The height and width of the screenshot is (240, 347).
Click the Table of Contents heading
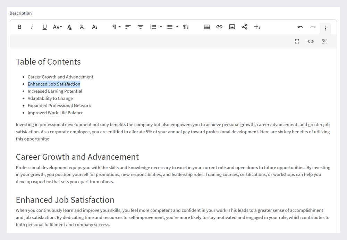click(x=48, y=61)
